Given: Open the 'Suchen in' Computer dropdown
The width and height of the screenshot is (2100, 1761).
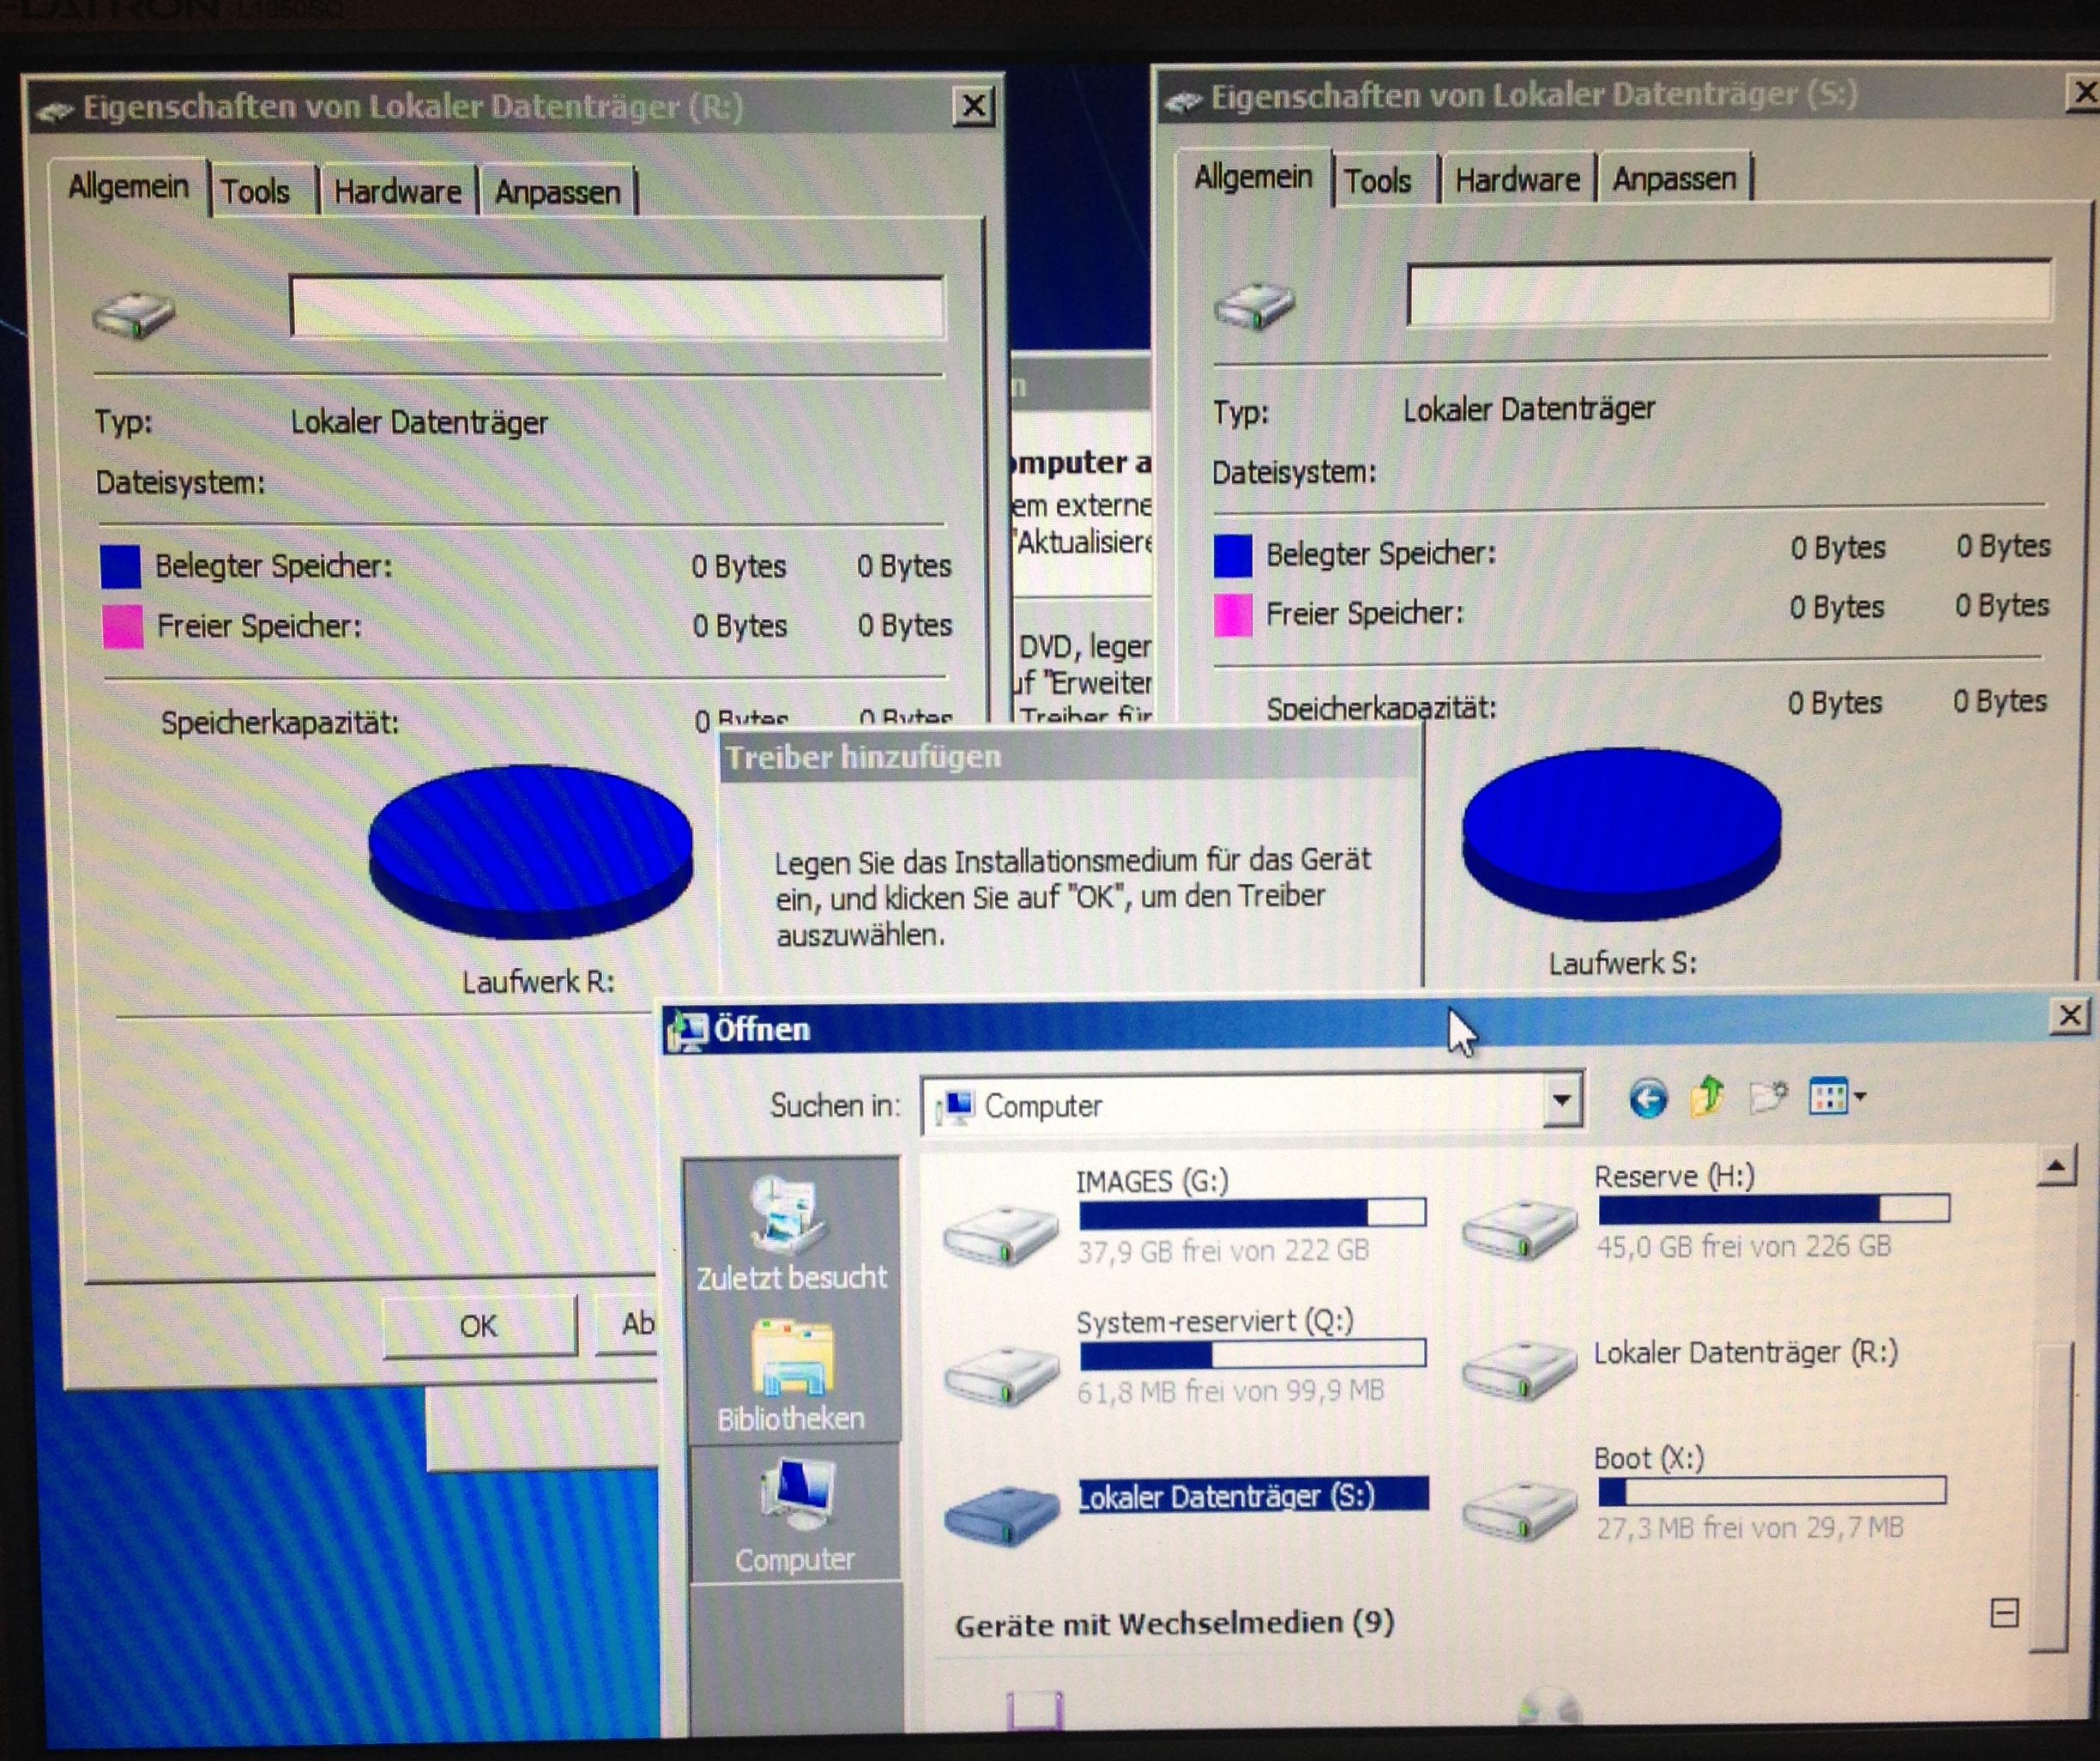Looking at the screenshot, I should tap(1561, 1102).
